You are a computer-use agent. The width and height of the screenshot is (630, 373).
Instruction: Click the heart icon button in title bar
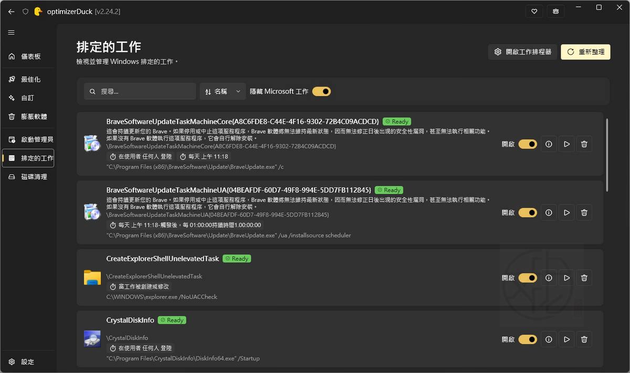[x=534, y=11]
